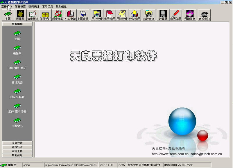This screenshot has width=233, height=168.
Task: Expand the 信息设置 sidebar section
Action: point(17,143)
